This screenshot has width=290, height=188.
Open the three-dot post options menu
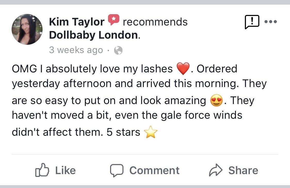[x=271, y=22]
